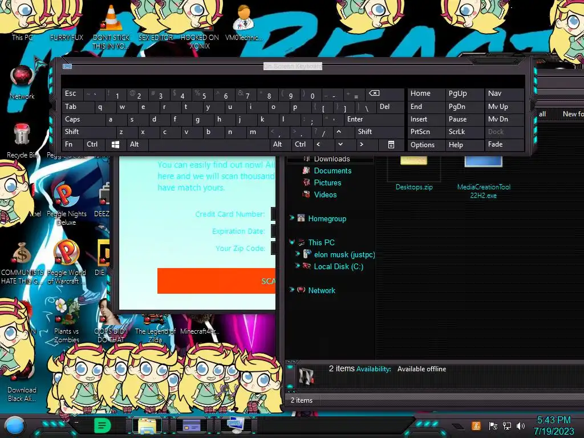This screenshot has width=584, height=438.
Task: Toggle the Fade key on keyboard
Action: click(x=504, y=144)
